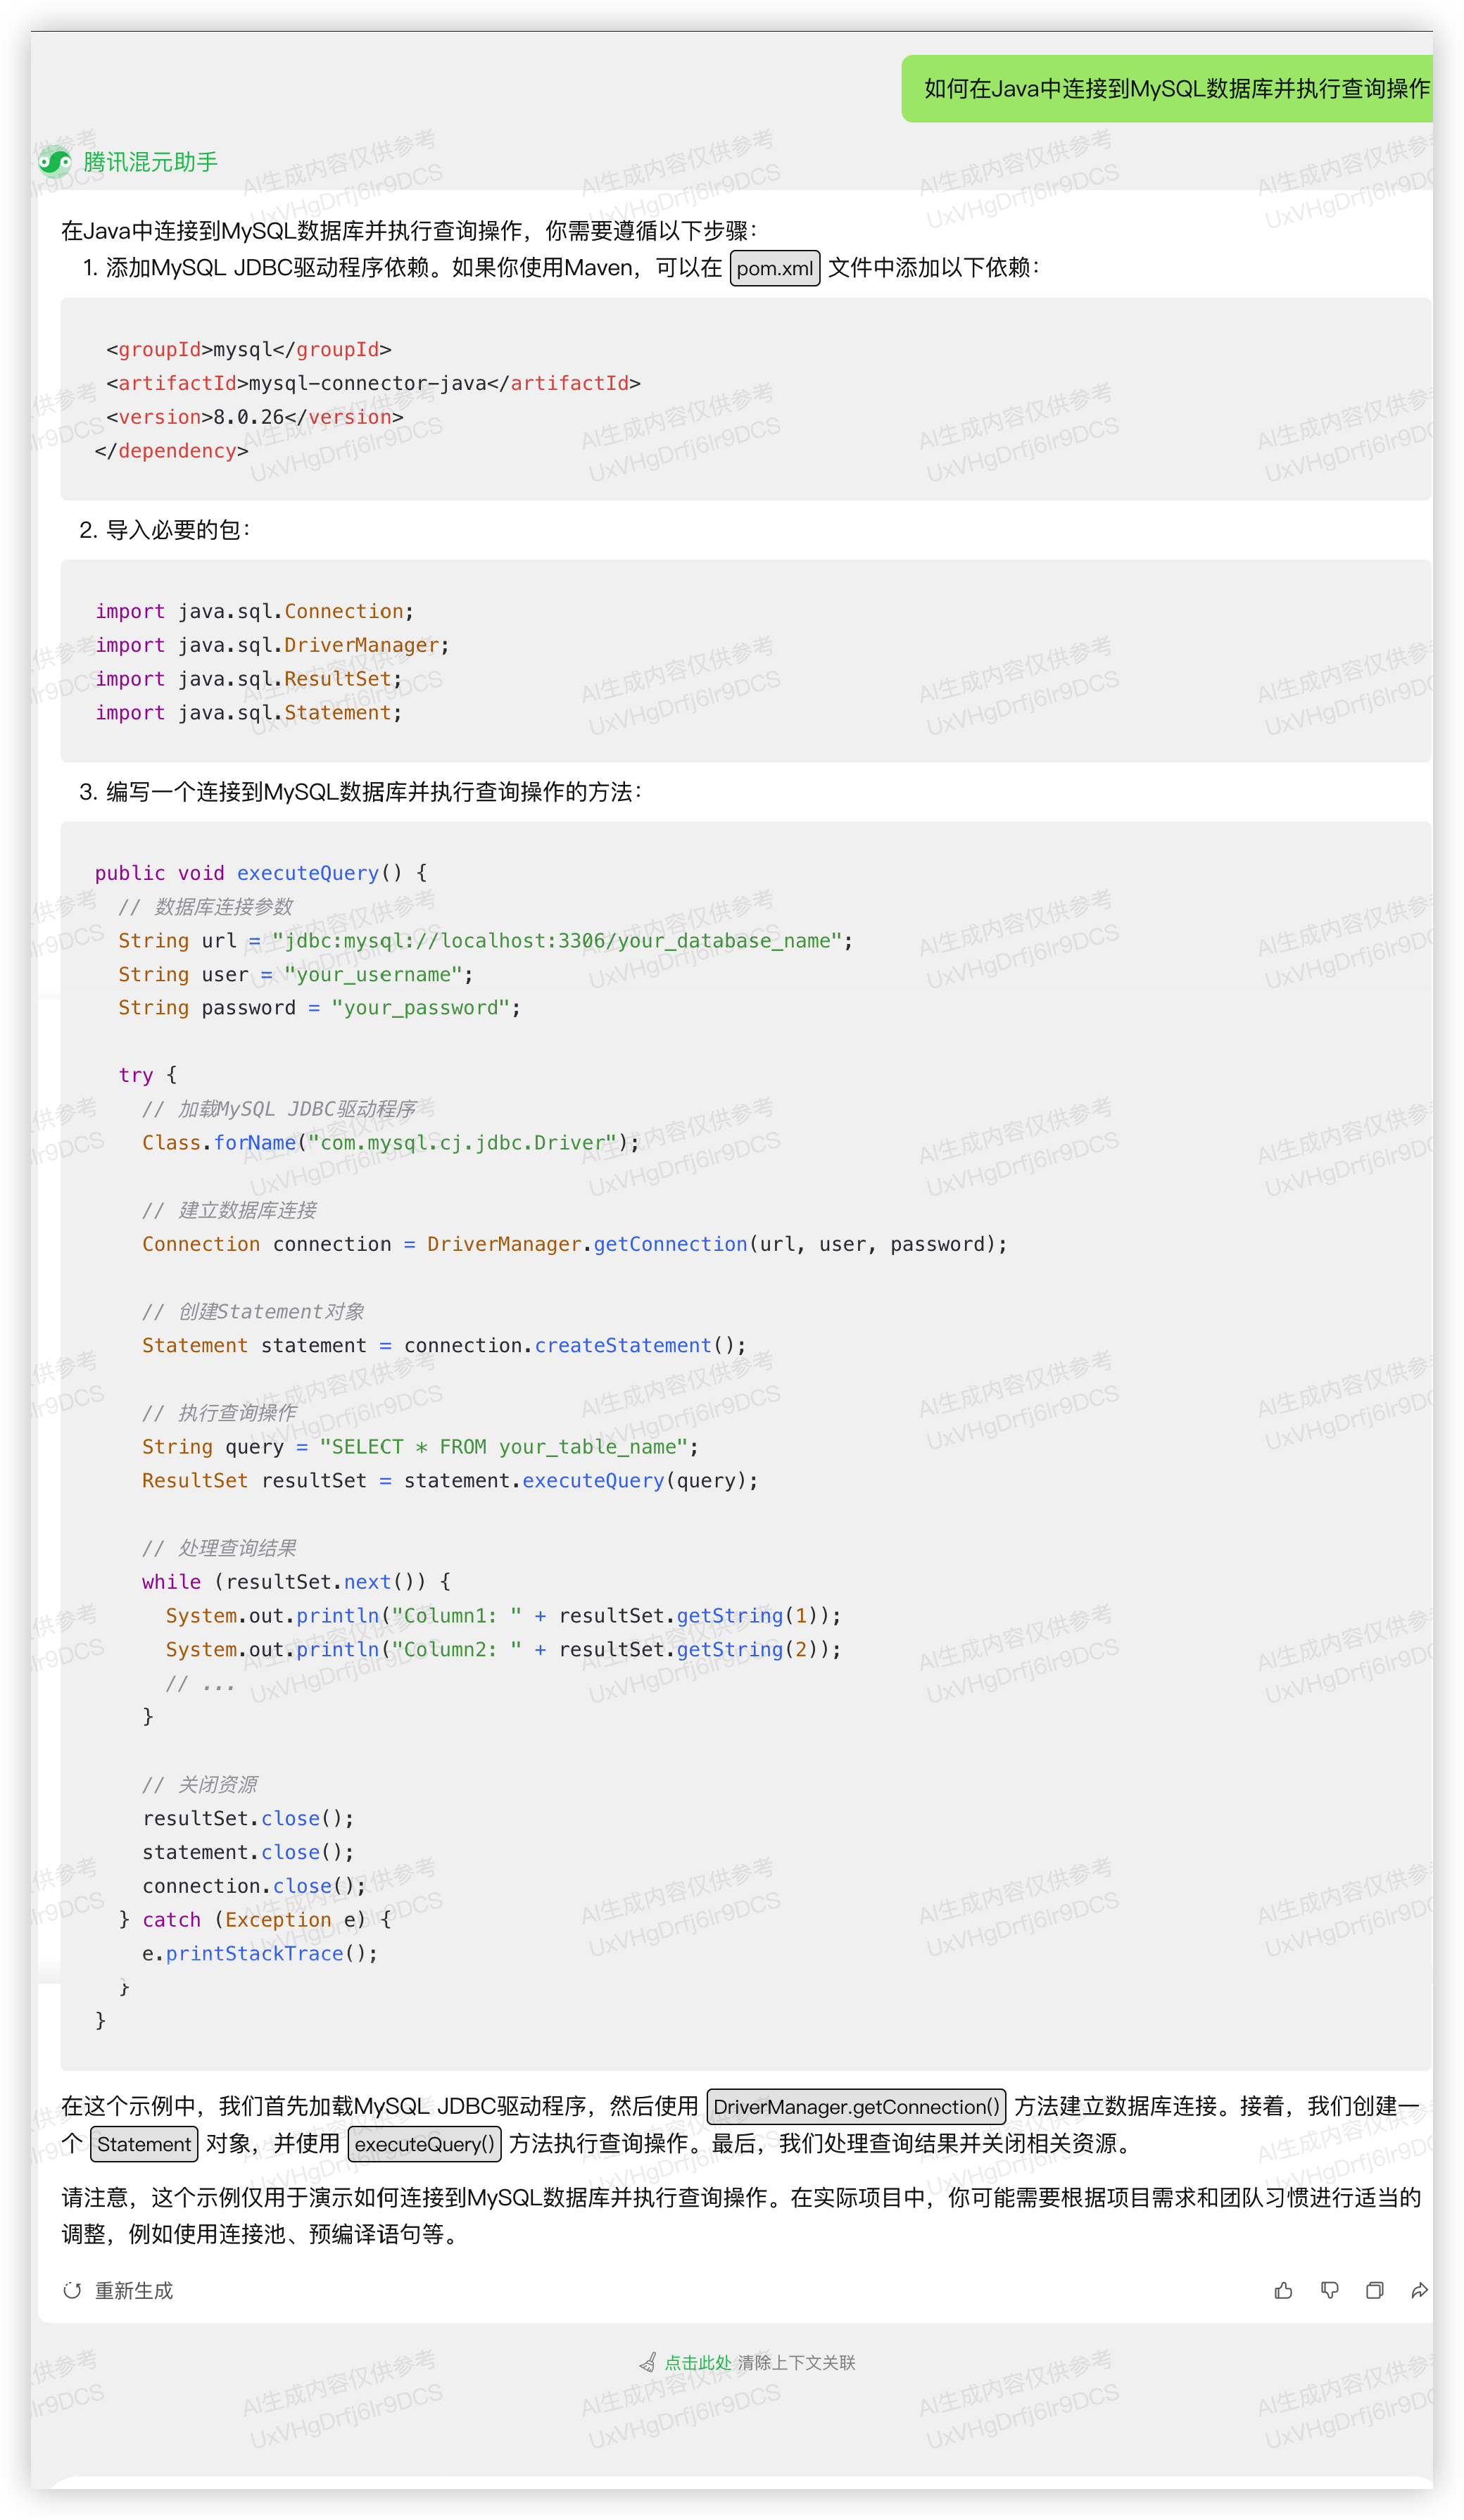Click the thumbs up icon
The width and height of the screenshot is (1464, 2520).
[x=1283, y=2290]
